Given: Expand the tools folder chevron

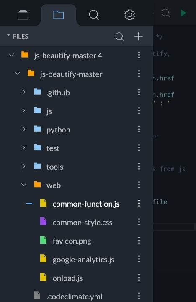Looking at the screenshot, I should 23,166.
